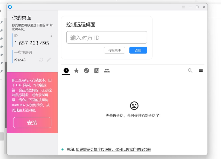This screenshot has width=221, height=159.
Task: Open the hamburger menu in the title bar
Action: pyautogui.click(x=184, y=7)
